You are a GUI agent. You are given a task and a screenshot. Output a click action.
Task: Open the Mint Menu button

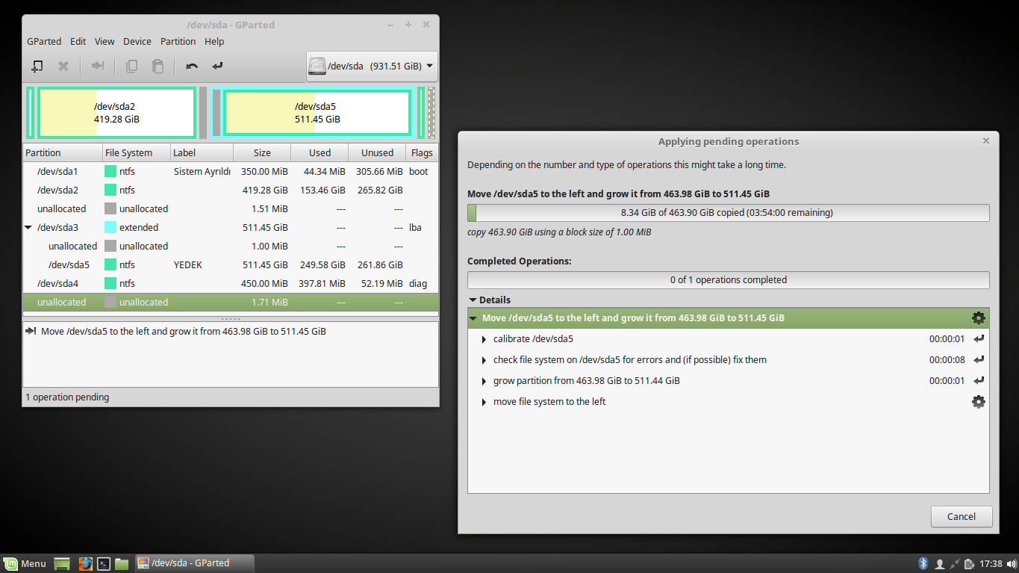coord(25,564)
